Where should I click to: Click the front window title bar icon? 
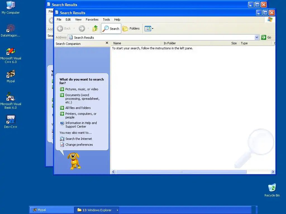pyautogui.click(x=57, y=13)
